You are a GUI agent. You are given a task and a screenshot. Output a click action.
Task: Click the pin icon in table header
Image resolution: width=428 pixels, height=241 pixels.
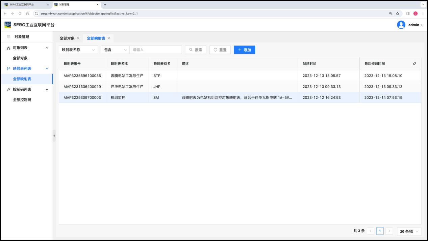tap(414, 64)
